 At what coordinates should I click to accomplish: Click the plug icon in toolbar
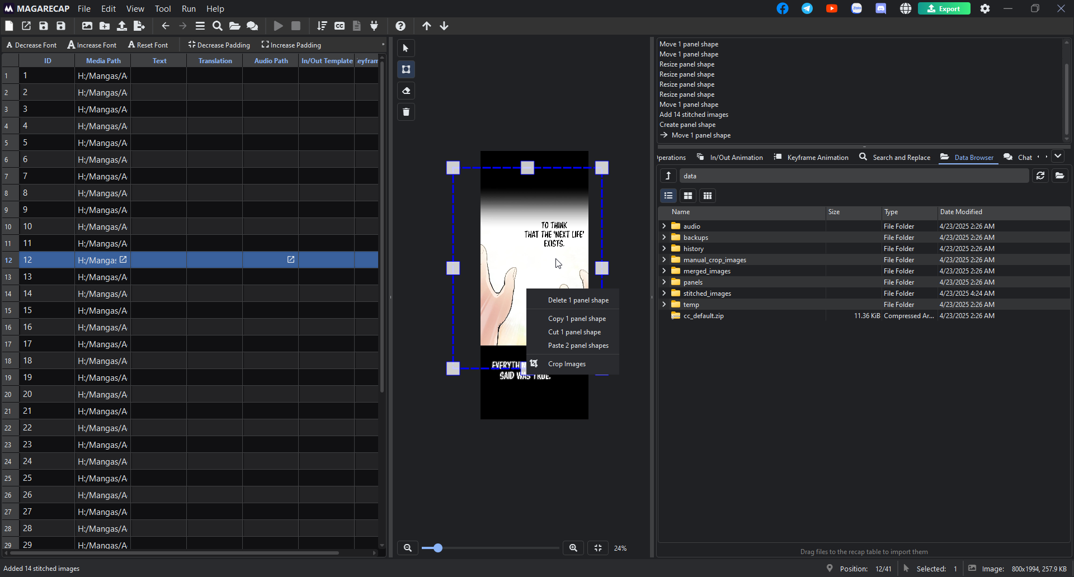coord(374,26)
